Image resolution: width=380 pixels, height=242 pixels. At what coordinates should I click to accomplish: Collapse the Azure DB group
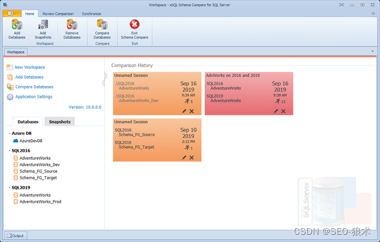pyautogui.click(x=9, y=133)
